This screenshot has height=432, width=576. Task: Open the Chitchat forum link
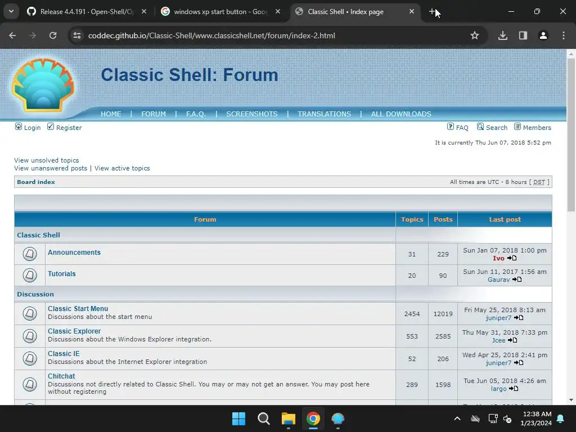61,376
